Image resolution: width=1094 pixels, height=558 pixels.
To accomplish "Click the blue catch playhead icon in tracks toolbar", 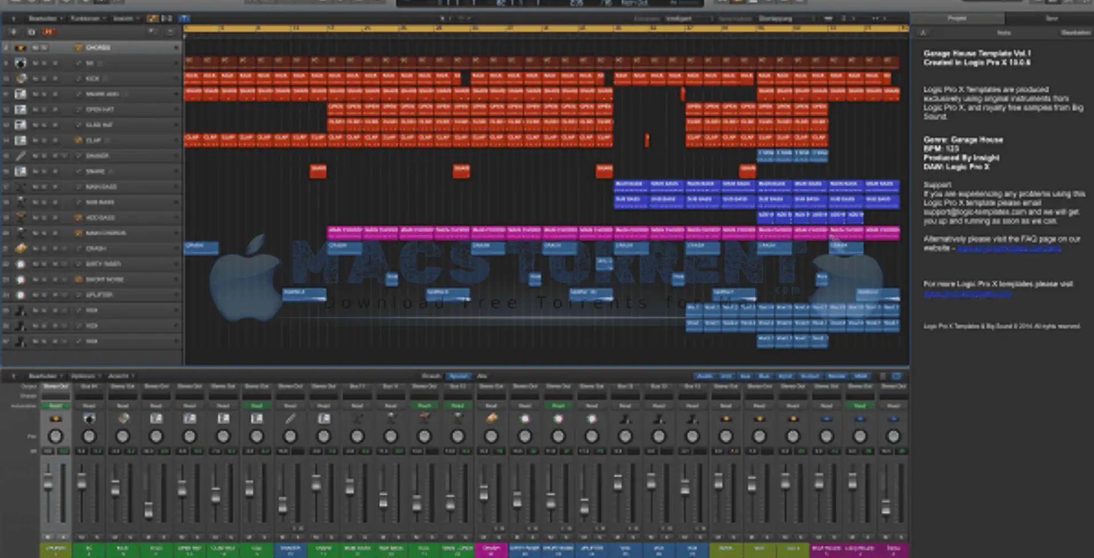I will (x=184, y=18).
